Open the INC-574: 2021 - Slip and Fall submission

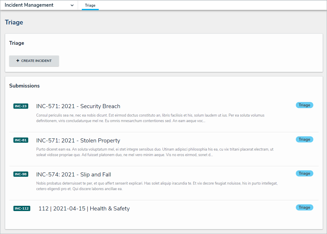point(73,174)
